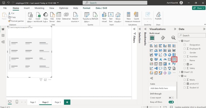Toggle Cross-report switch
The height and width of the screenshot is (108, 206).
coord(171,98)
